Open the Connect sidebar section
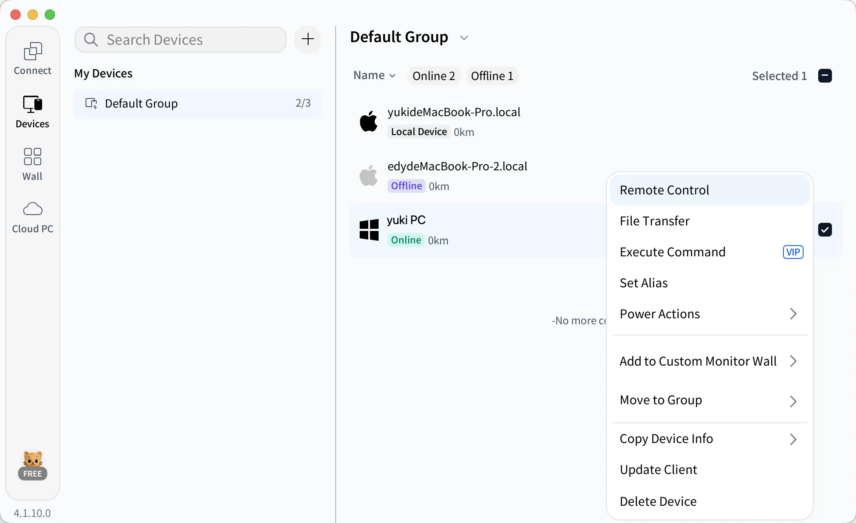Screen dimensions: 856x523 point(33,59)
